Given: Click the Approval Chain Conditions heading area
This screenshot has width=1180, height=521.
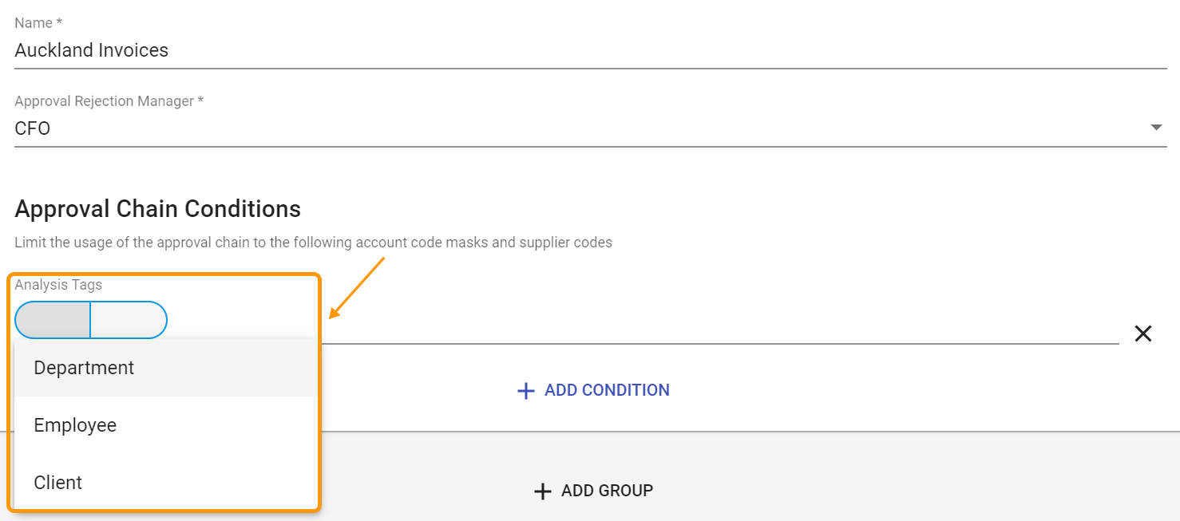Looking at the screenshot, I should (157, 208).
